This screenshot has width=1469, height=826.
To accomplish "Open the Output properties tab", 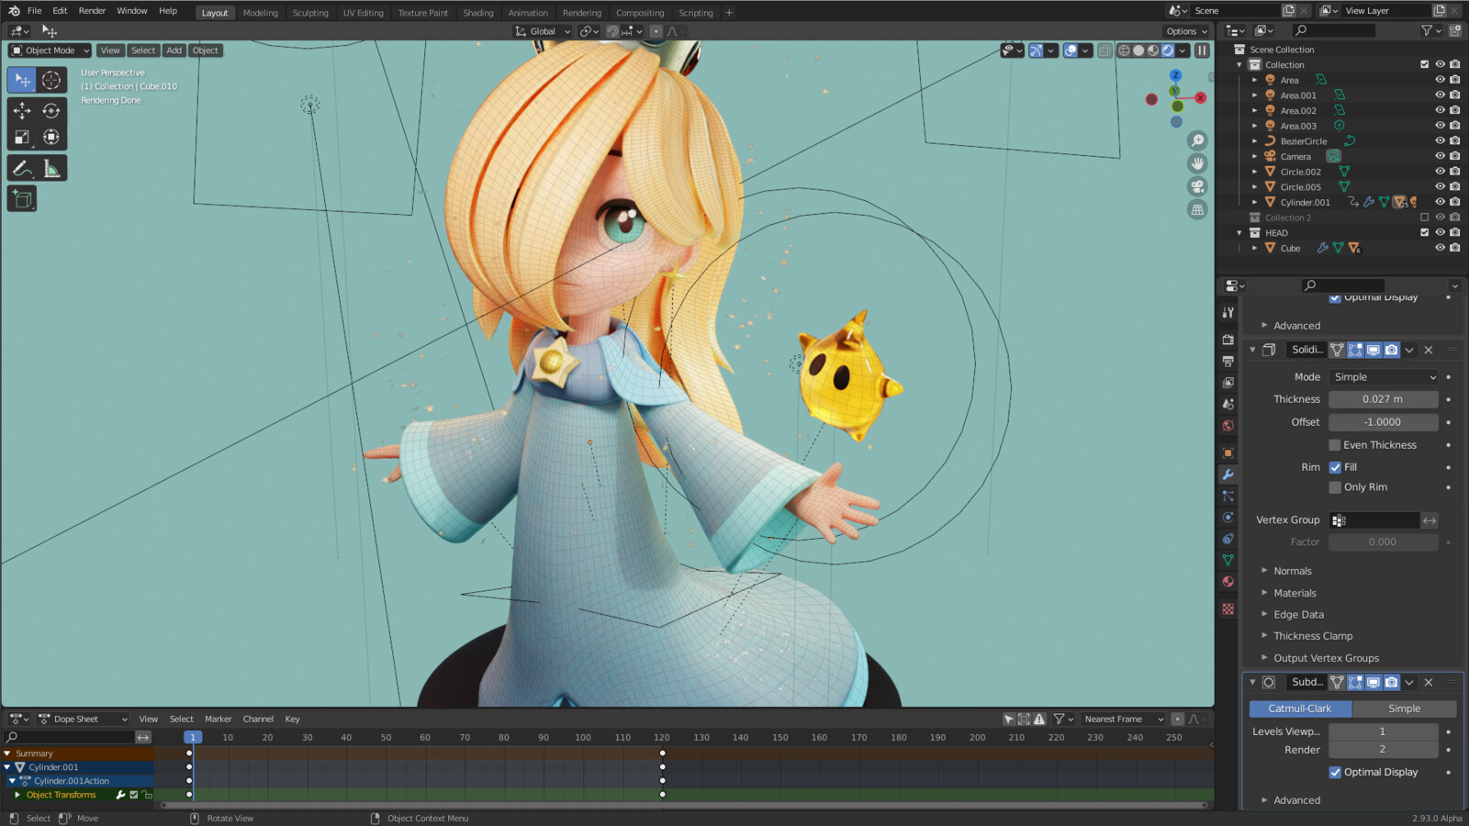I will 1228,362.
